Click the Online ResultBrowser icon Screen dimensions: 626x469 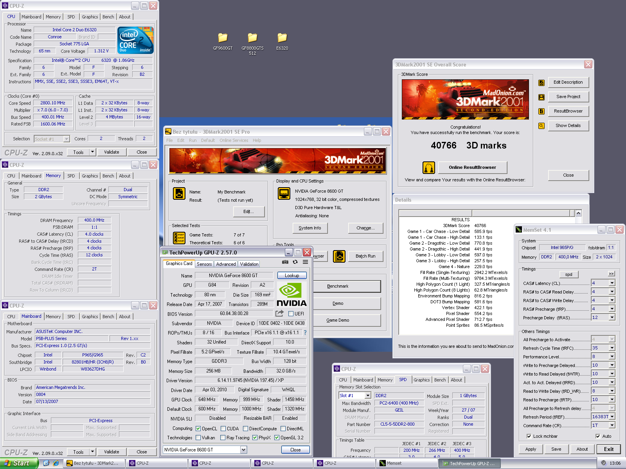[429, 168]
